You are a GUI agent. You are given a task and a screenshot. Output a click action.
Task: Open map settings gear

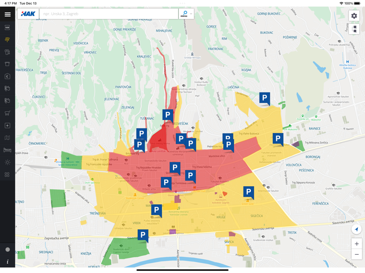coord(354,16)
